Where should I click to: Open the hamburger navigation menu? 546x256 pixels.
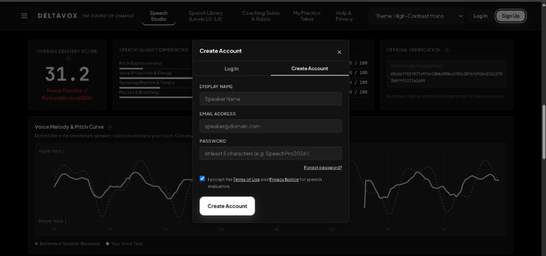point(24,16)
